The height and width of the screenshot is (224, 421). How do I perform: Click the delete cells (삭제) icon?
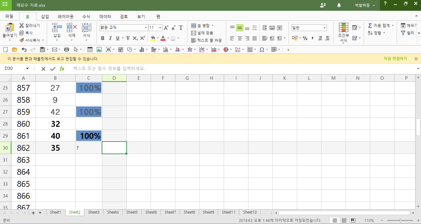click(72, 28)
